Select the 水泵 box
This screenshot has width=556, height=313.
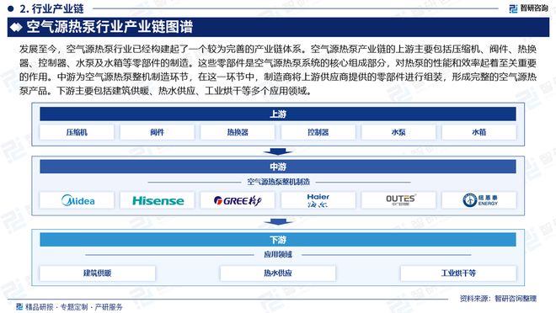398,132
